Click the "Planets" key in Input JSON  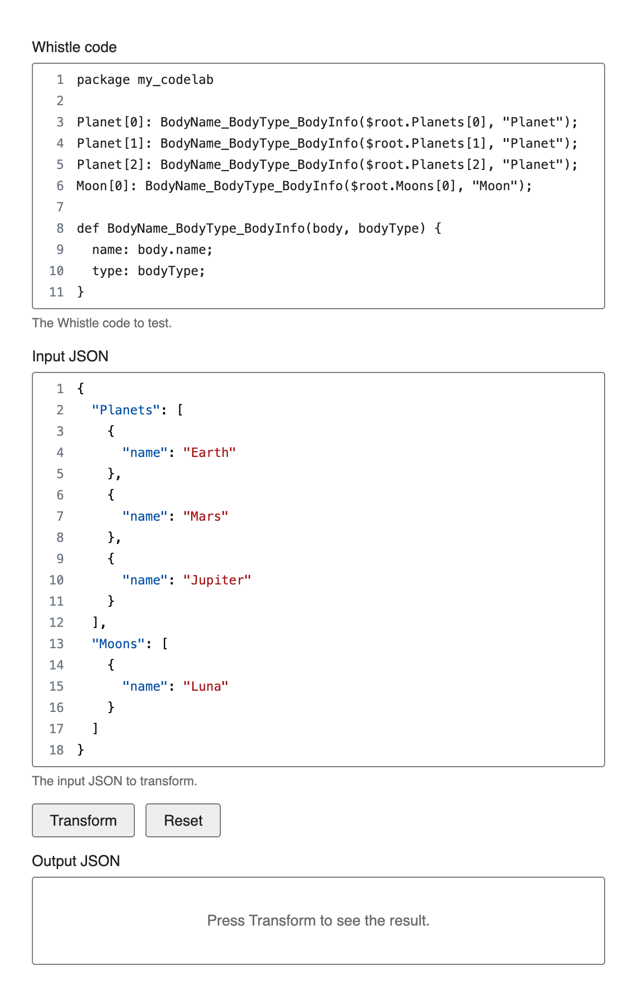pos(126,410)
